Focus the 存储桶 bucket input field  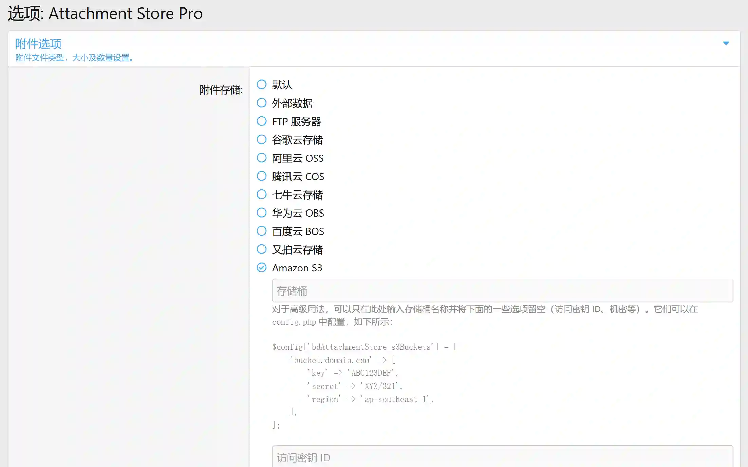click(x=502, y=290)
